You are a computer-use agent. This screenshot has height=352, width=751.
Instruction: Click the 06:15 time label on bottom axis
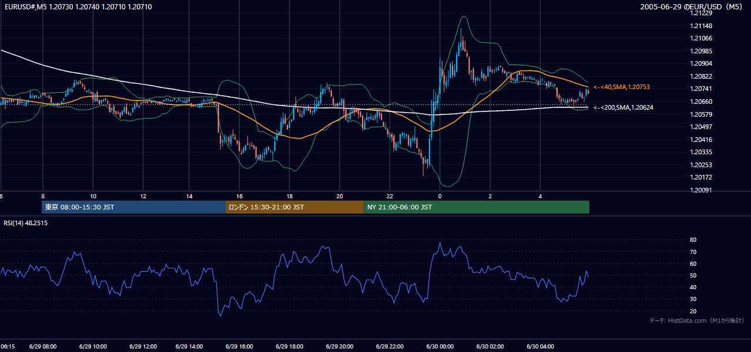(x=8, y=347)
